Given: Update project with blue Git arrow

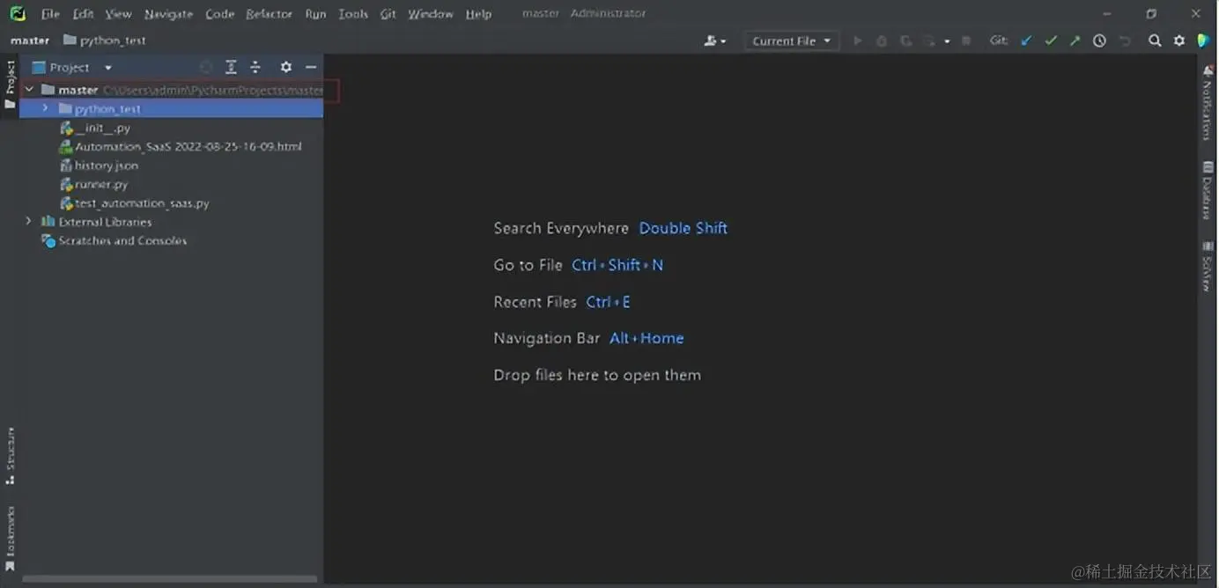Looking at the screenshot, I should [x=1026, y=40].
